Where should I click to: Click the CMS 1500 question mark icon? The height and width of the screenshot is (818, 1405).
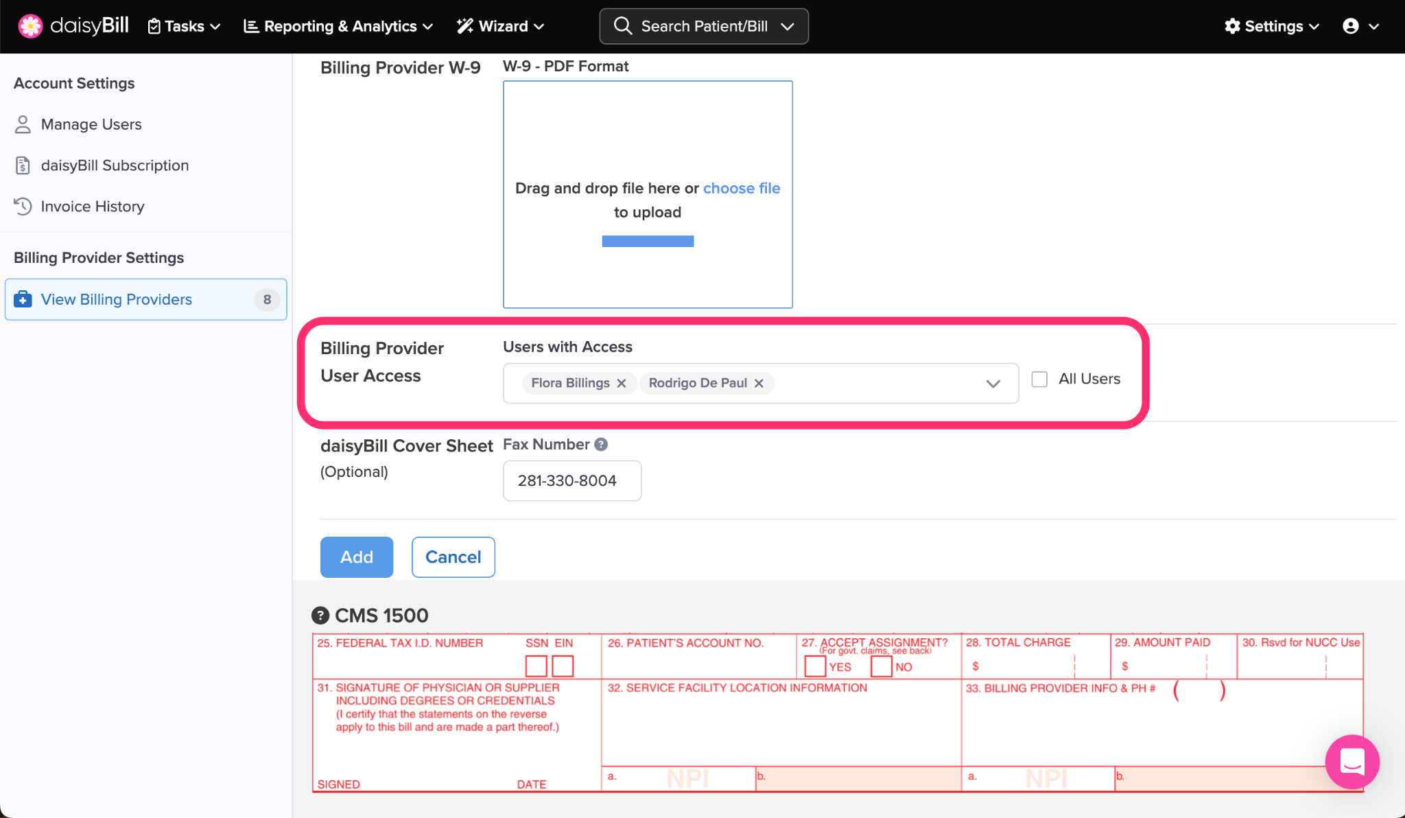(320, 616)
